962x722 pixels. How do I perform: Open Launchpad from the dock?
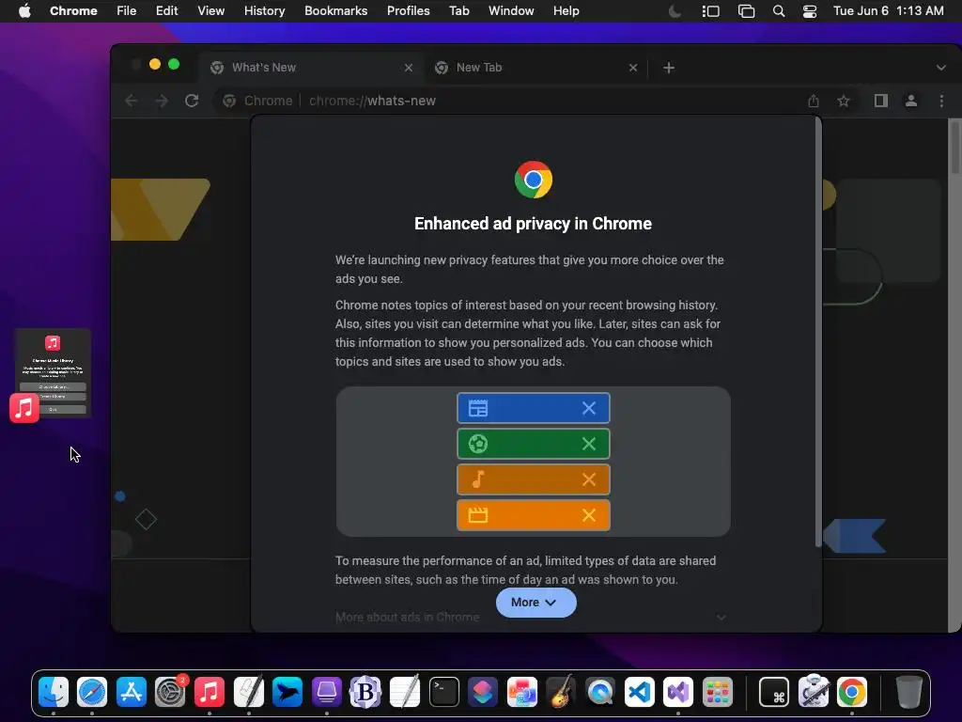[717, 692]
